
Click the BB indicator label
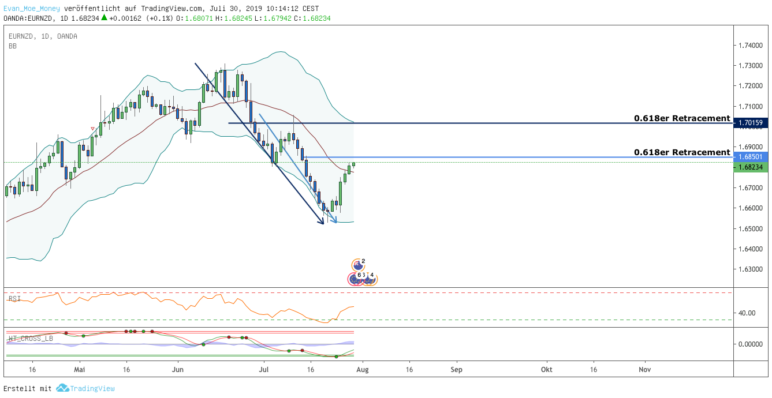13,46
